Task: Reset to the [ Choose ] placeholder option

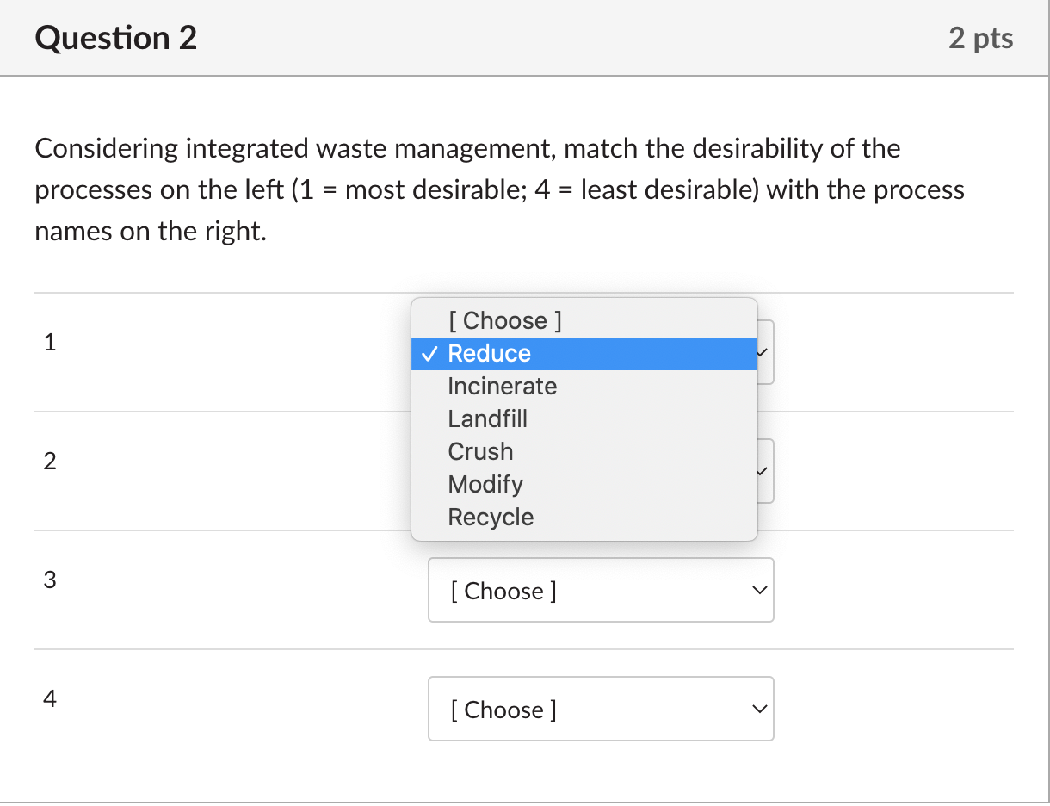Action: pyautogui.click(x=504, y=321)
